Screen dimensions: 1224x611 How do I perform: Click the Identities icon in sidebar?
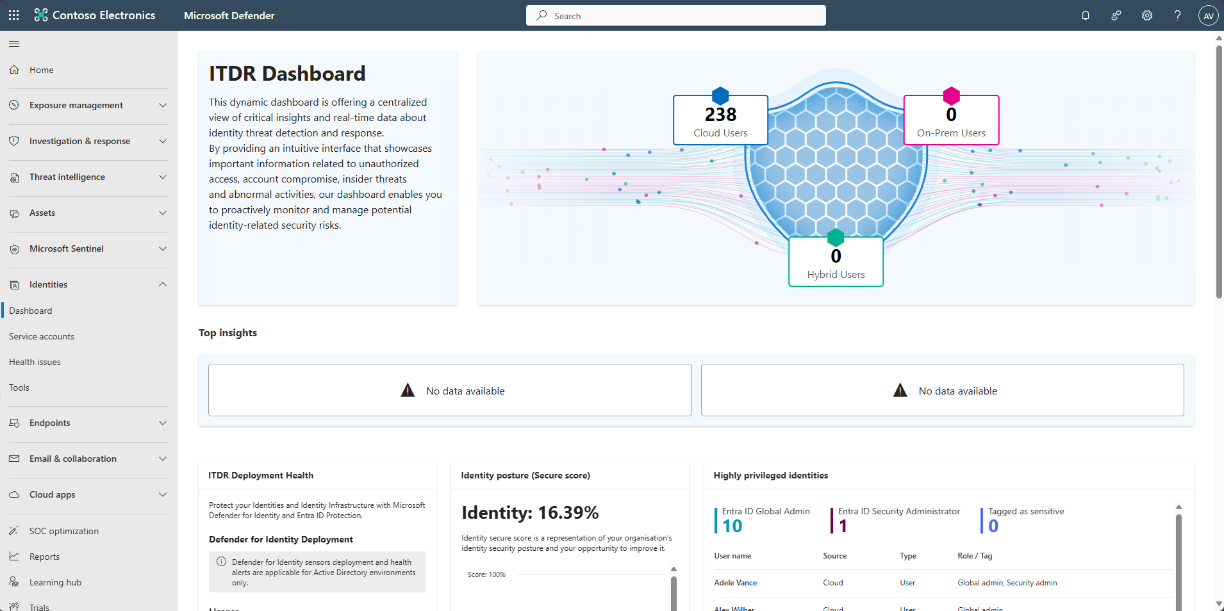pos(14,285)
